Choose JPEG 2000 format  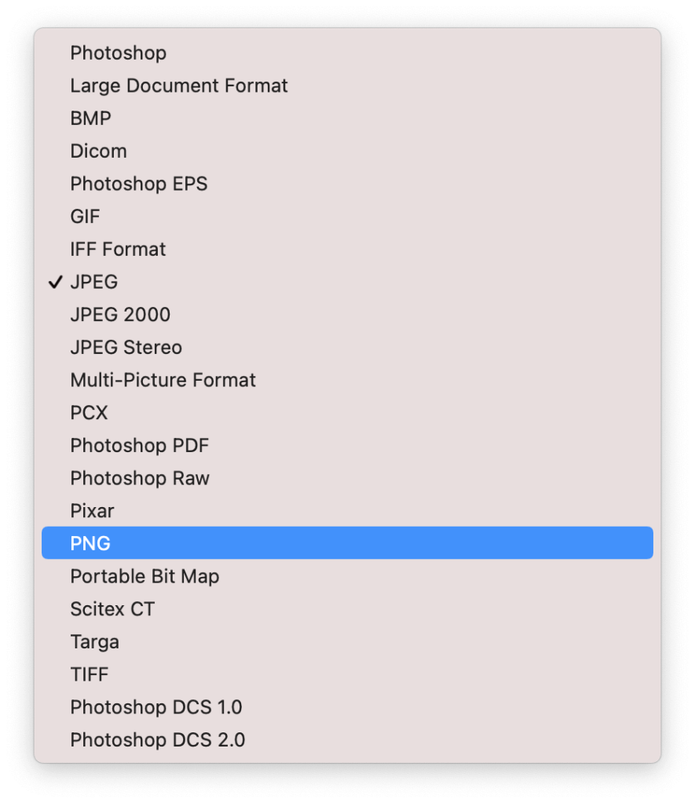pos(347,315)
